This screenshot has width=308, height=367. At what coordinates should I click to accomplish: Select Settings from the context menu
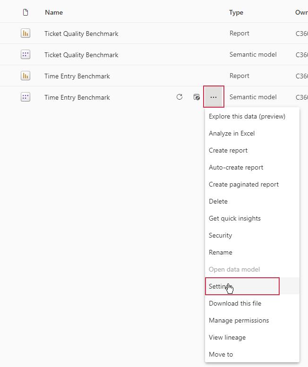click(x=242, y=286)
